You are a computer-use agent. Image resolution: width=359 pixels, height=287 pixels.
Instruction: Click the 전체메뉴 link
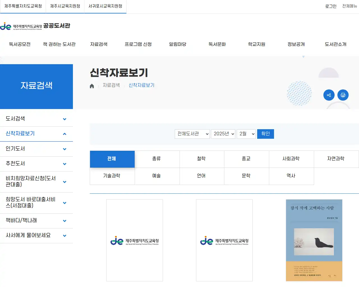coord(350,6)
